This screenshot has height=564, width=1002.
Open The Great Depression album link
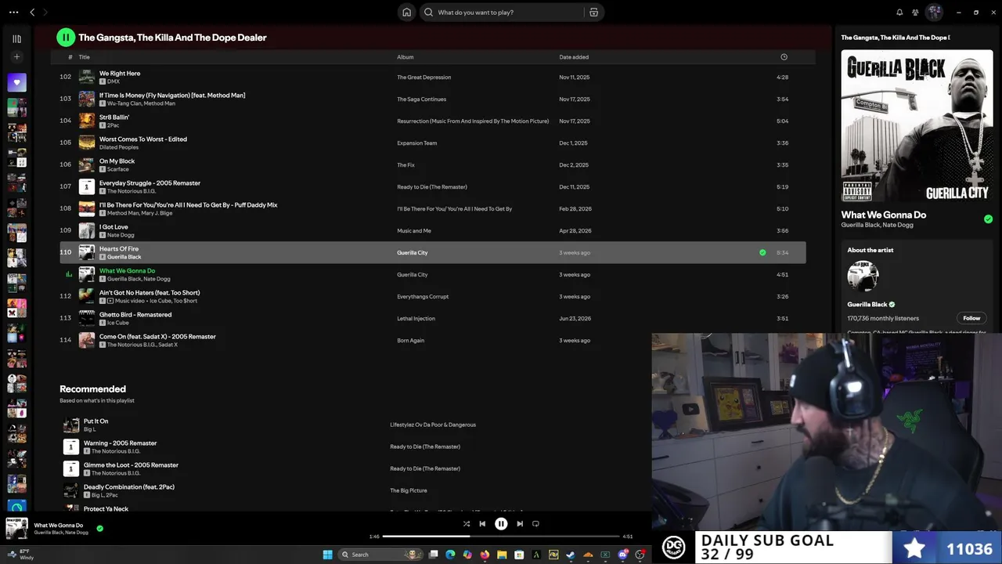point(424,78)
